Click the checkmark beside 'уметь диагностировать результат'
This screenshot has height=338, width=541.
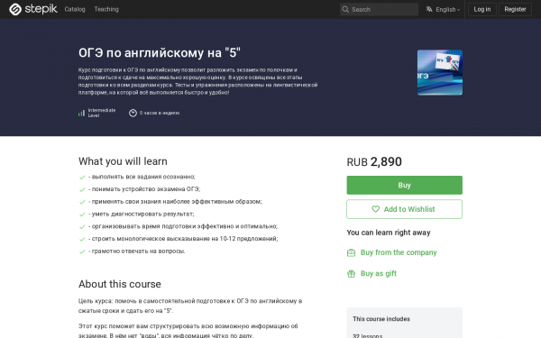coord(82,215)
